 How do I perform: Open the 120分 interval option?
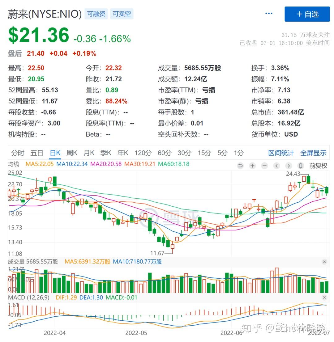[143, 153]
